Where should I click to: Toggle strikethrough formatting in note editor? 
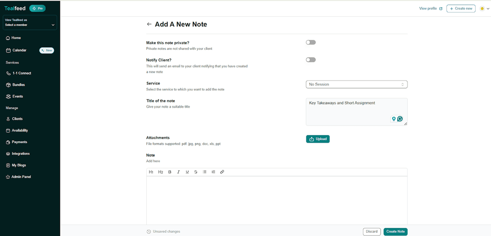click(x=196, y=172)
